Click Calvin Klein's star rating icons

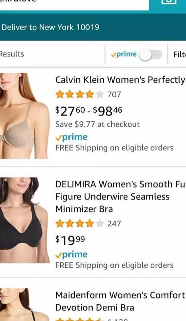[80, 94]
